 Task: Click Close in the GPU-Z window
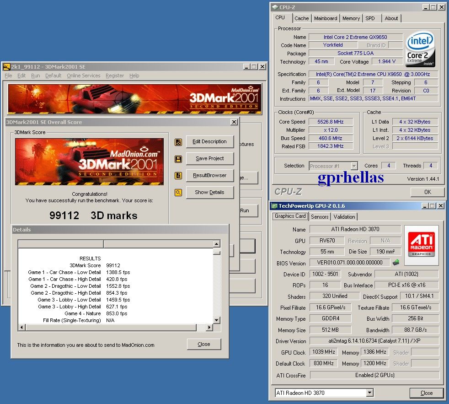tap(427, 393)
